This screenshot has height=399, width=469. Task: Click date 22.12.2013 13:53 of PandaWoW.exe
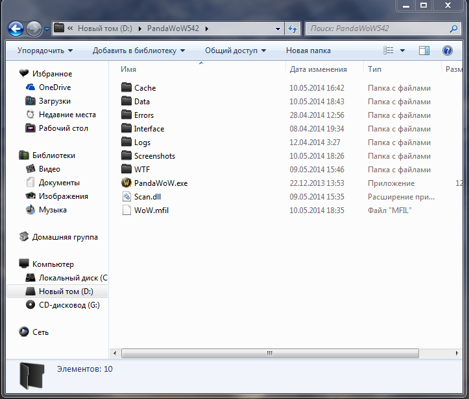pos(317,183)
